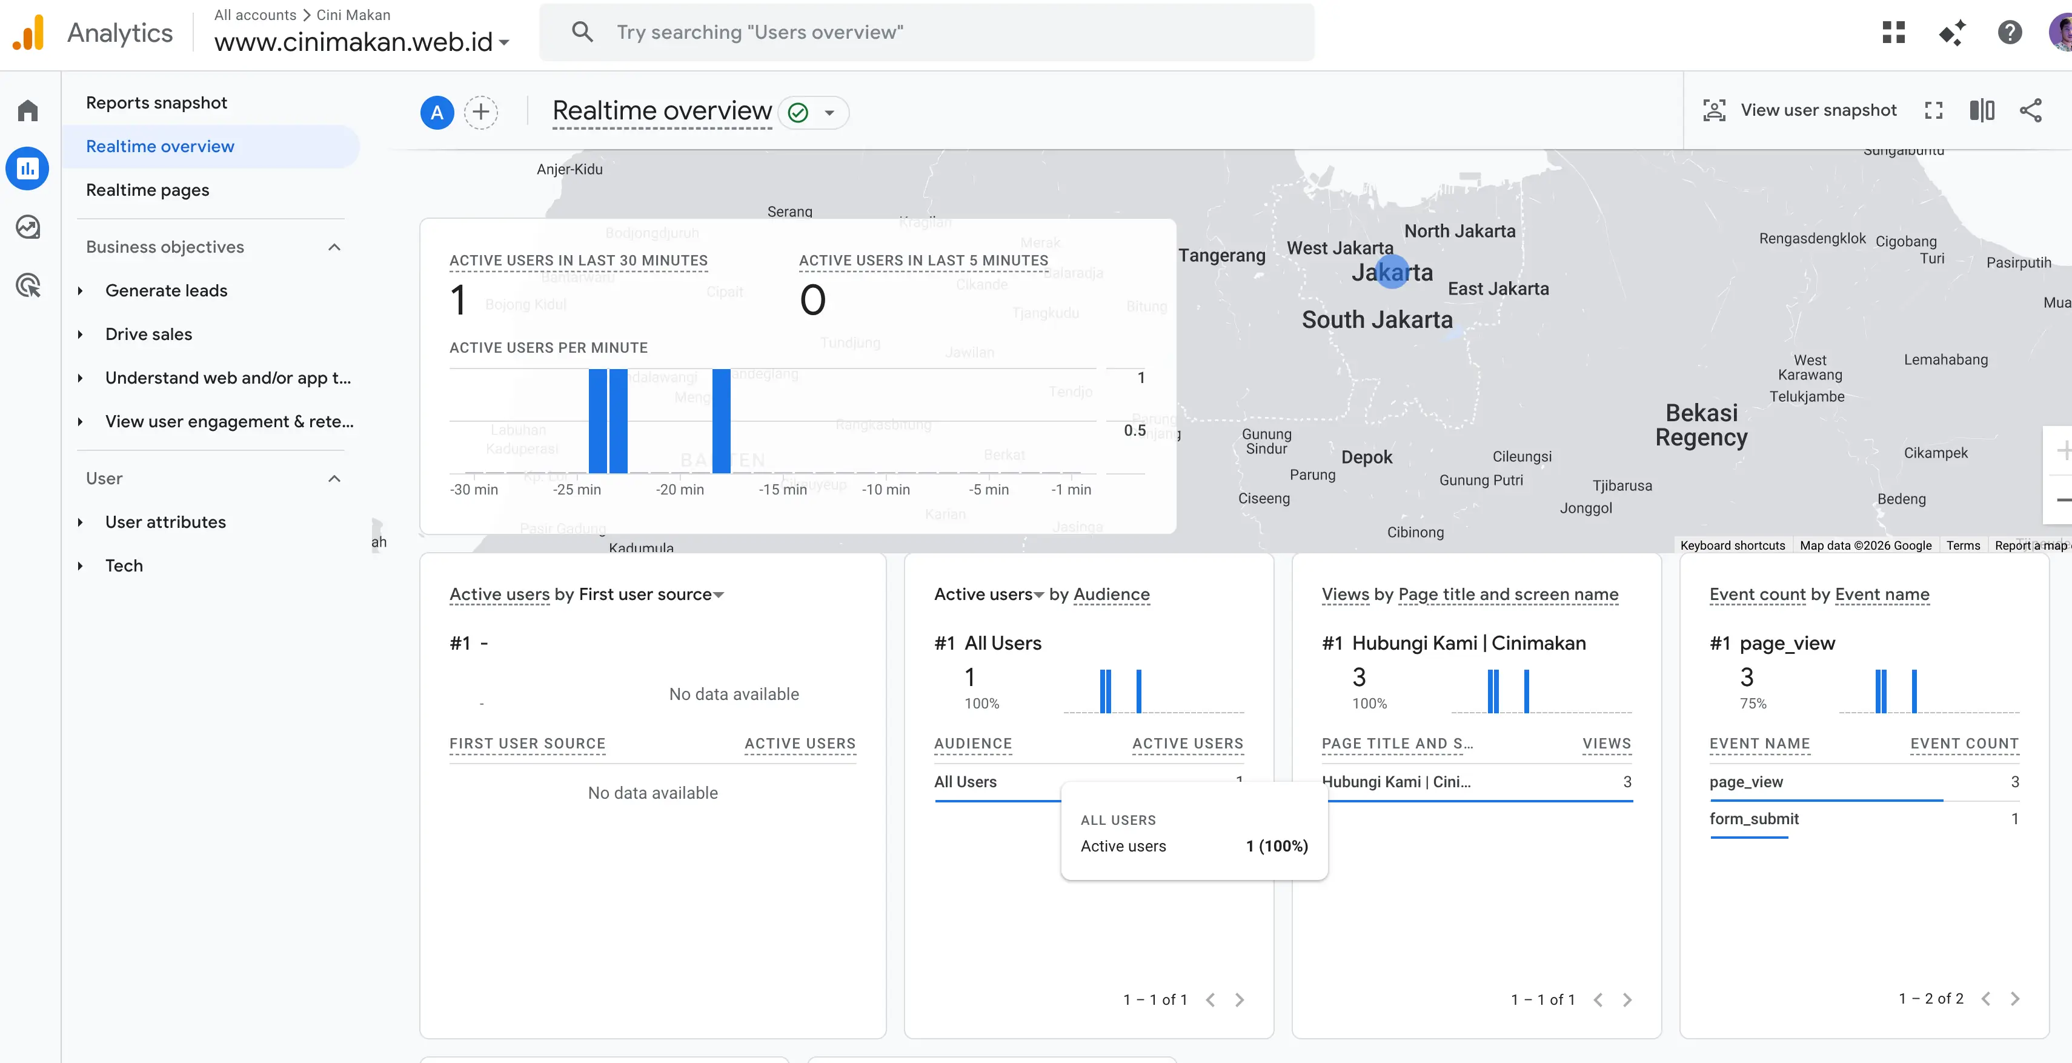Viewport: 2072px width, 1063px height.
Task: Enter fullscreen mode with the expand icon
Action: coord(1934,110)
